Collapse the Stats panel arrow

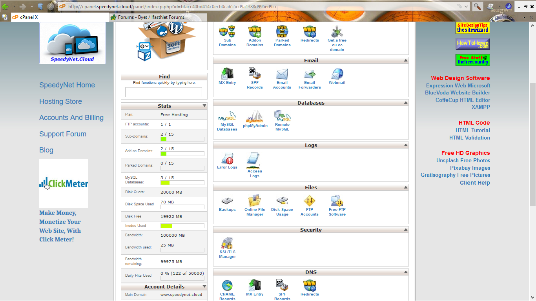[x=204, y=106]
